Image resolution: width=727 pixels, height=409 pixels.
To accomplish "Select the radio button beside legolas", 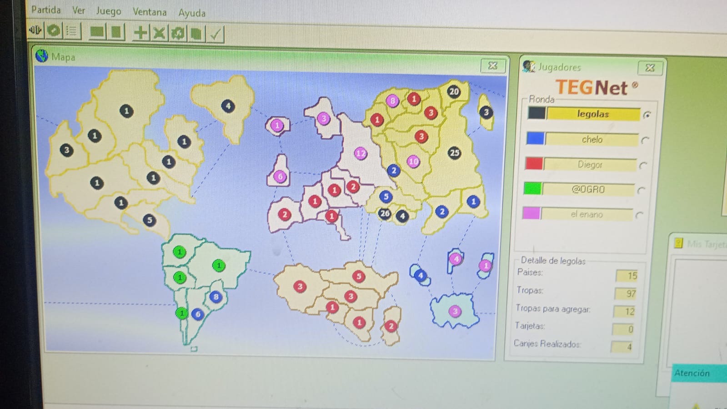I will [x=647, y=115].
